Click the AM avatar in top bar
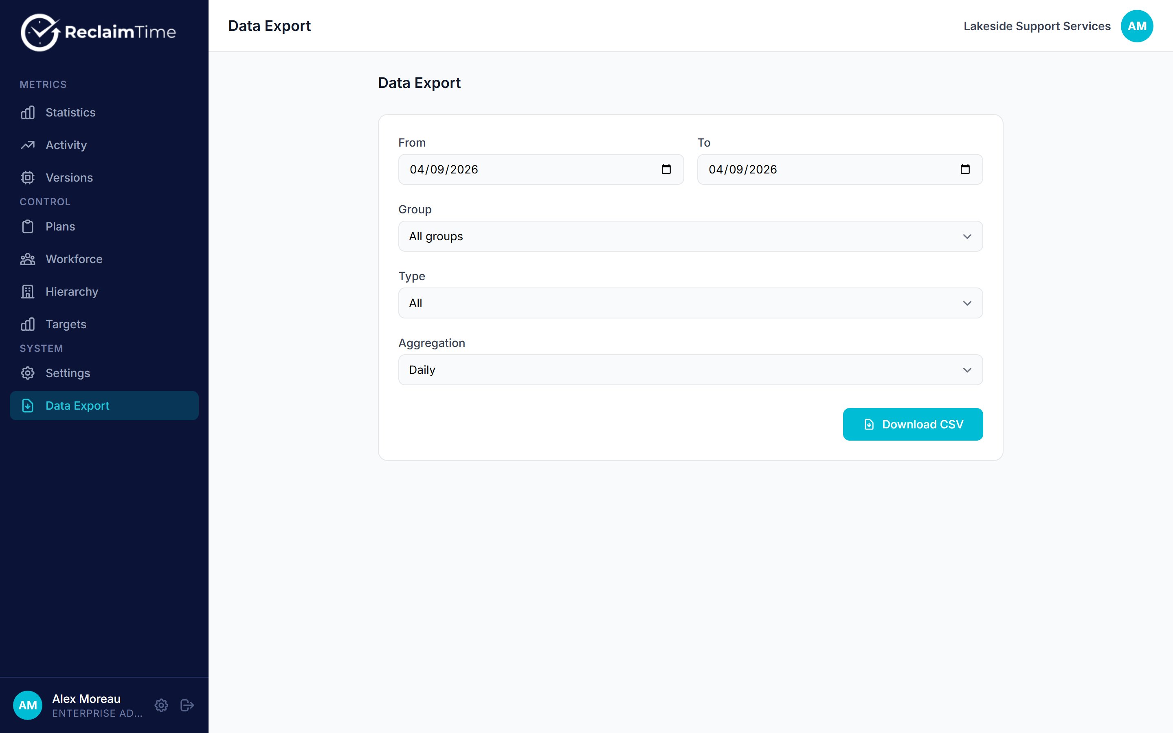 click(1137, 26)
